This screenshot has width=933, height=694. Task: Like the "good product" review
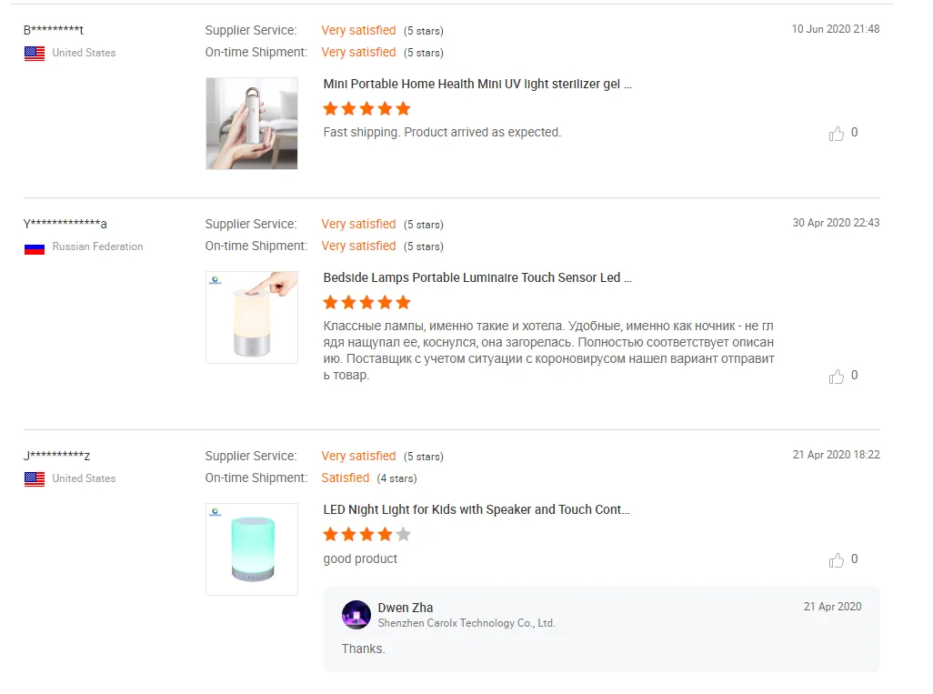point(837,560)
